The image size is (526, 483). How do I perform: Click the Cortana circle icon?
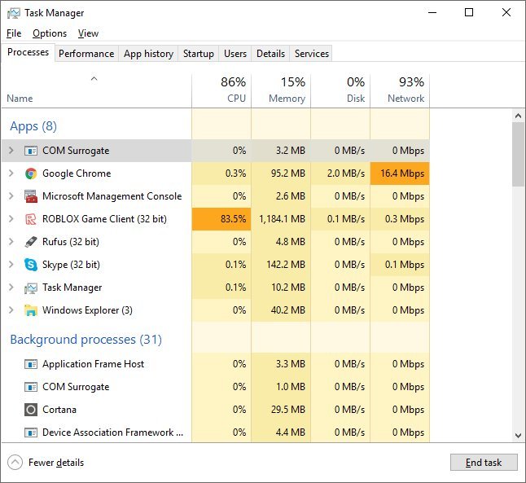coord(31,410)
